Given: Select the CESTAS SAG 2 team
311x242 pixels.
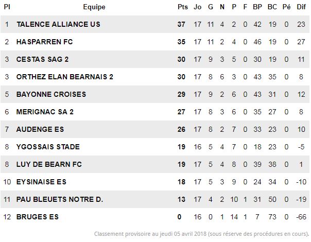Looking at the screenshot, I should click(x=42, y=59).
